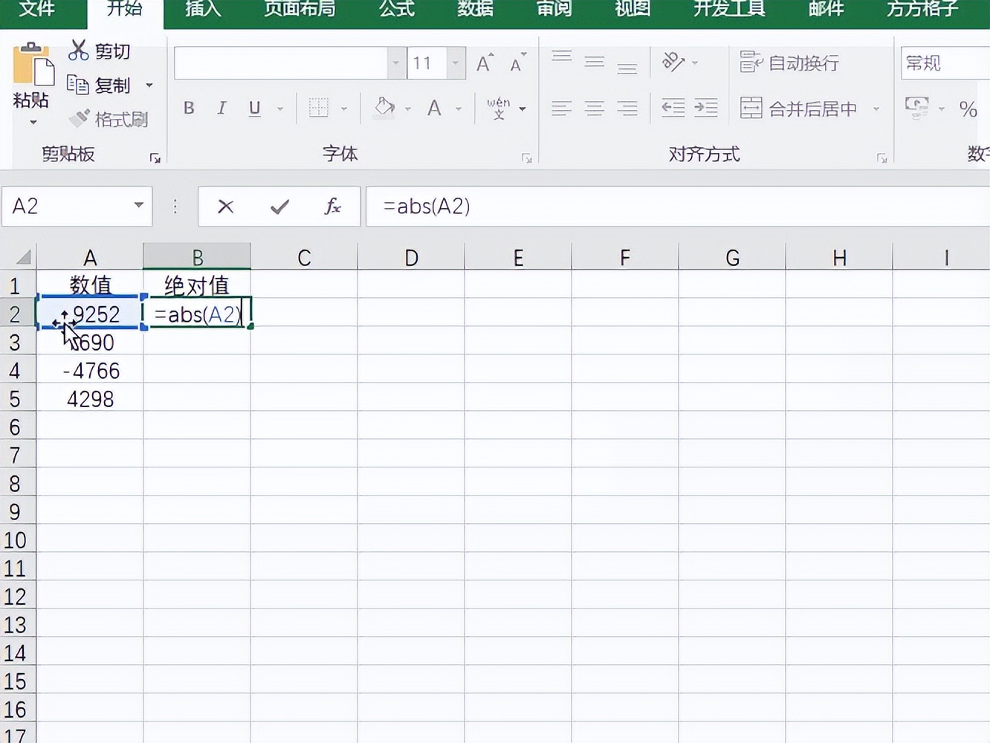Confirm the formula with the check mark

tap(278, 207)
